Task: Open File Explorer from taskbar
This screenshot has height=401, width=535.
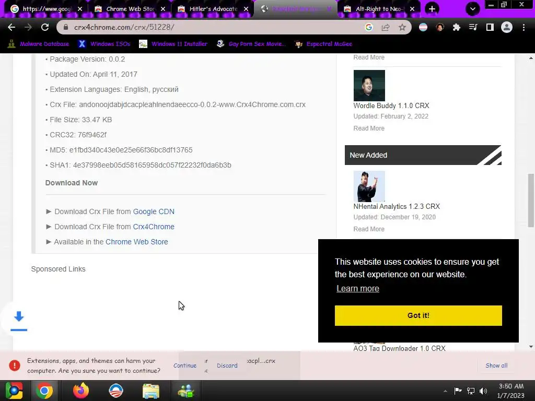Action: pyautogui.click(x=151, y=391)
